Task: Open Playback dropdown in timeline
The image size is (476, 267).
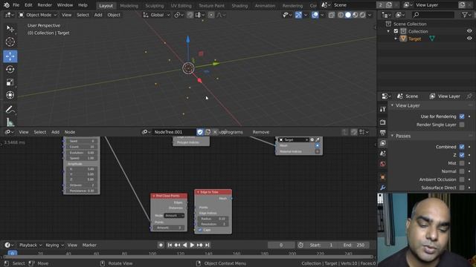Action: (30, 245)
